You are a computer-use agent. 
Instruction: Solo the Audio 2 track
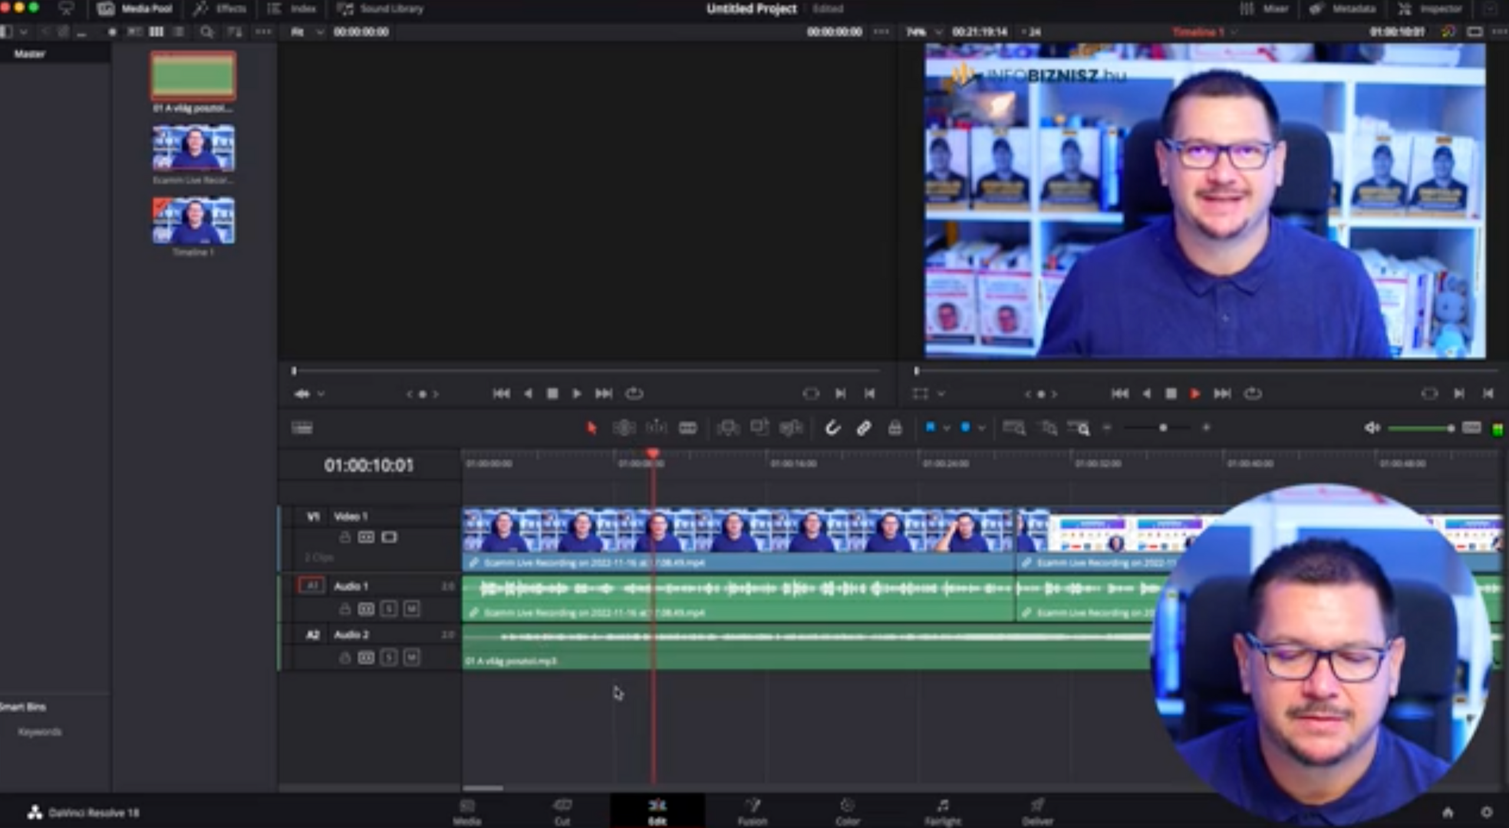point(388,658)
